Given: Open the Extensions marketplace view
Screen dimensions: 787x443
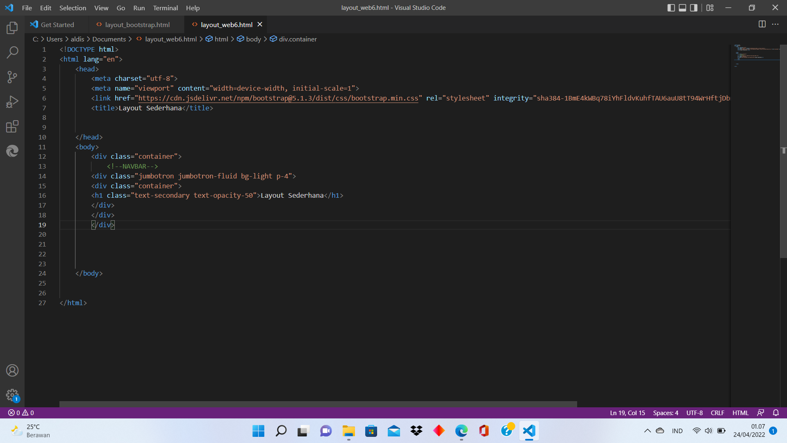Looking at the screenshot, I should click(x=13, y=126).
